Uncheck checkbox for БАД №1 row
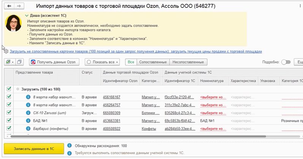 pyautogui.click(x=9, y=120)
